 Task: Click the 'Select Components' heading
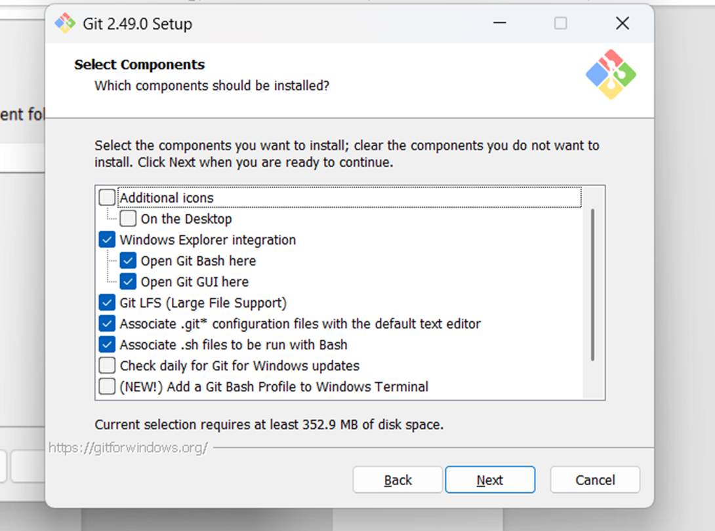[140, 65]
